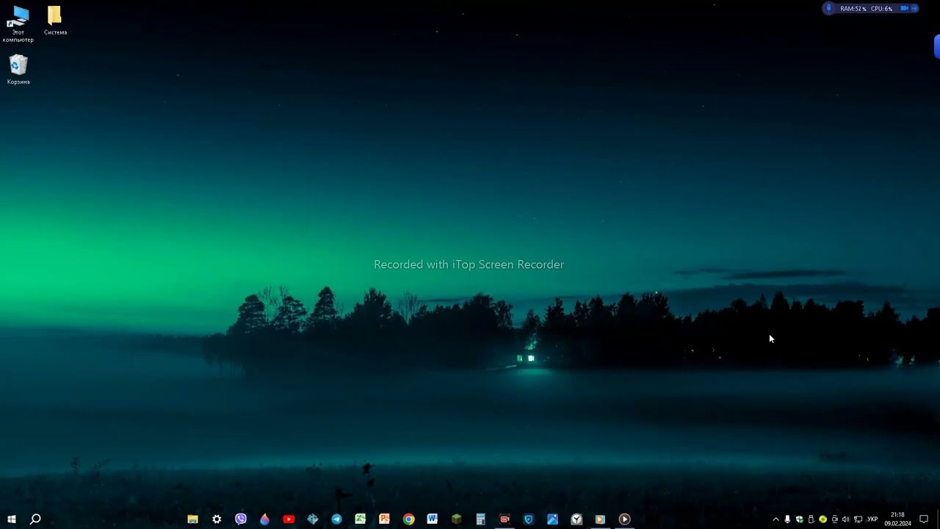
Task: Switch to the red screen recorder app
Action: pyautogui.click(x=505, y=519)
